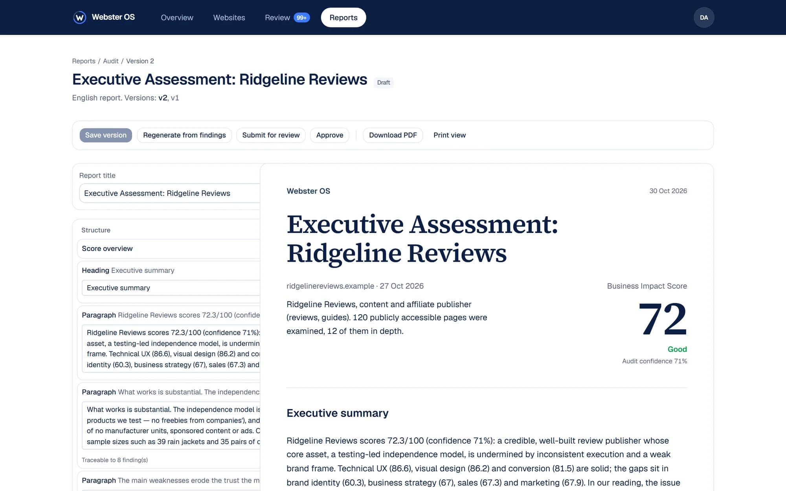Click the 'Good' score rating label
The height and width of the screenshot is (491, 786).
pos(677,349)
